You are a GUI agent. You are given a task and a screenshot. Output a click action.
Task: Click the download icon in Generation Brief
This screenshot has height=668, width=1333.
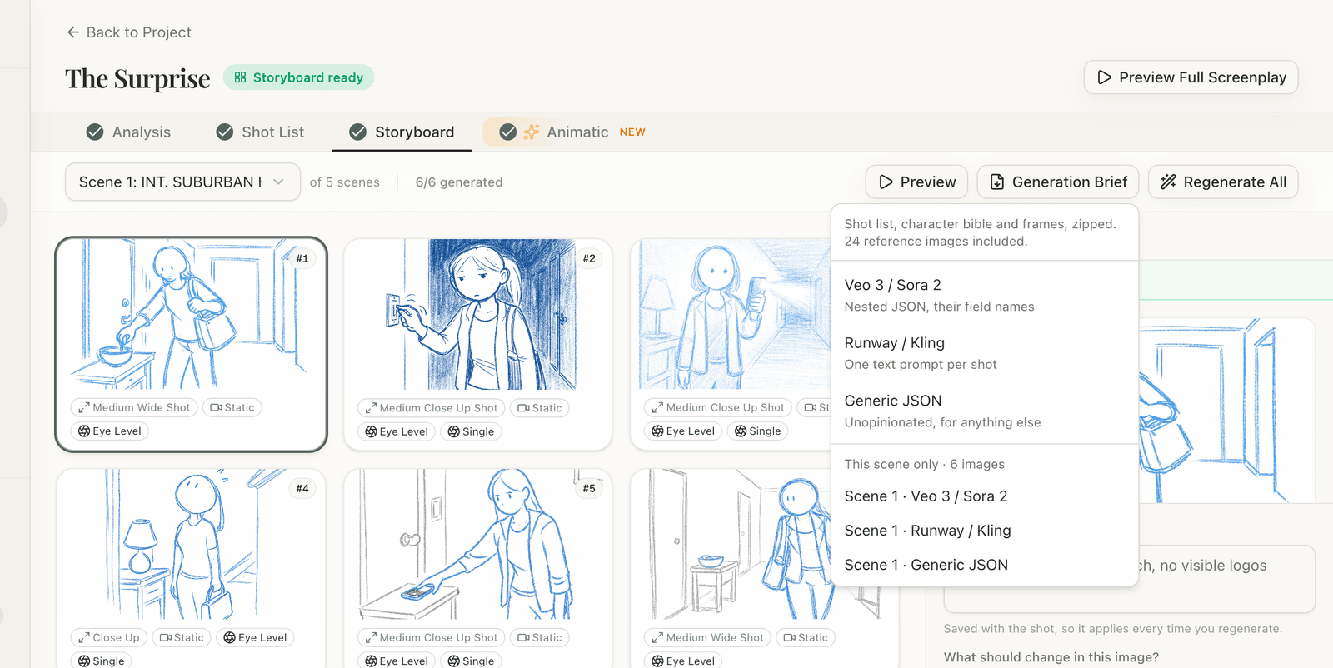pos(997,182)
